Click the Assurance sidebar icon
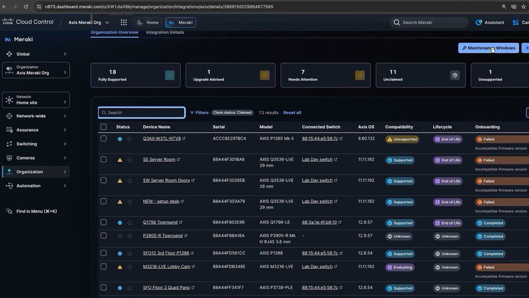529x298 pixels. 9,130
